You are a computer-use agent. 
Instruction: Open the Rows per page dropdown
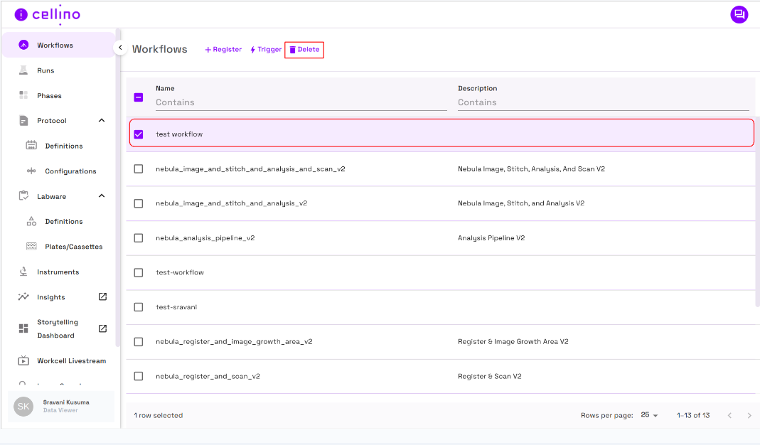(649, 415)
